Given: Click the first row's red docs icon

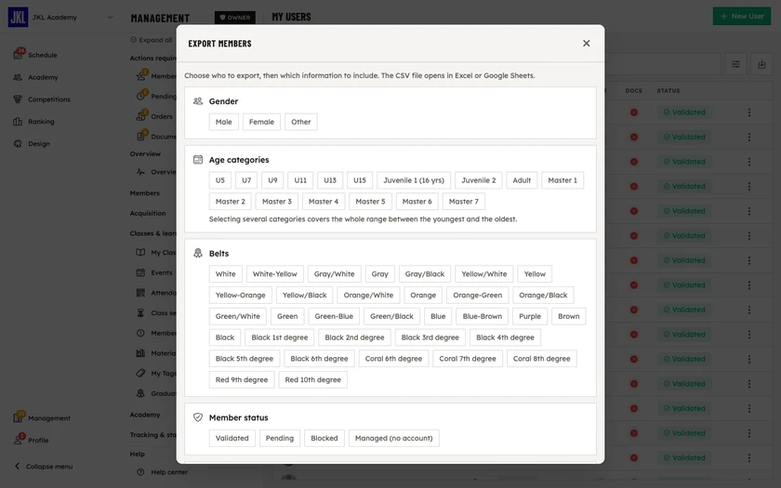Looking at the screenshot, I should click(633, 112).
